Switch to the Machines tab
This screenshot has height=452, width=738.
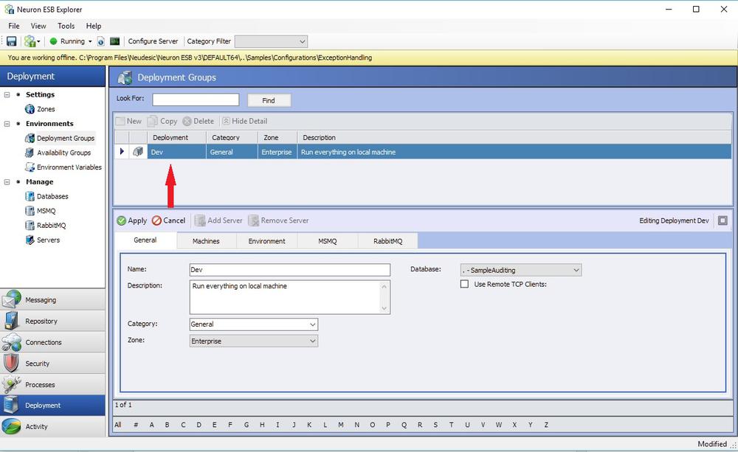[206, 241]
